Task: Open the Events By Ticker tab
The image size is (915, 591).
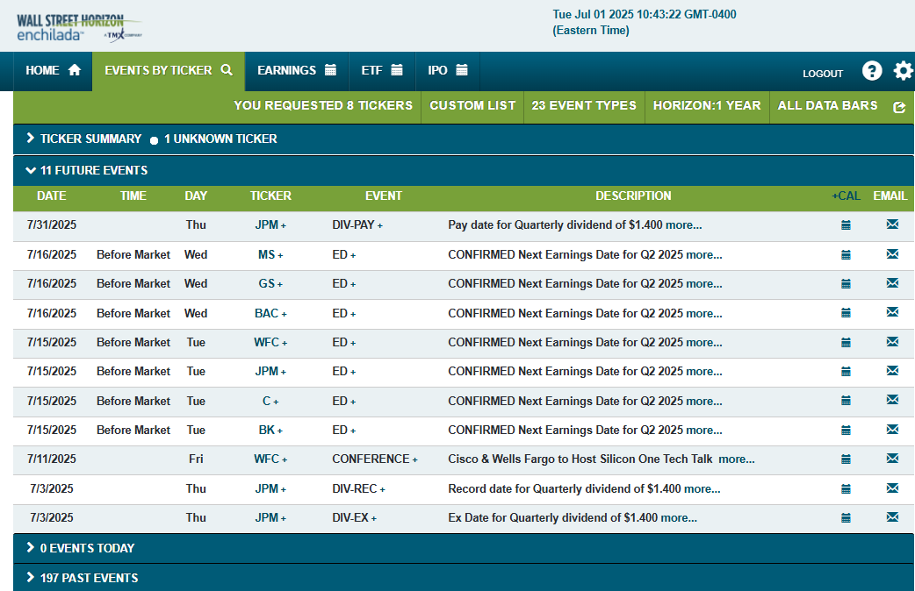Action: [x=169, y=70]
